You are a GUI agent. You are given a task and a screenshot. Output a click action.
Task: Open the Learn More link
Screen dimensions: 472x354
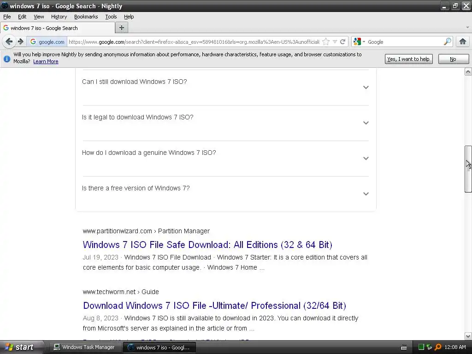[46, 61]
